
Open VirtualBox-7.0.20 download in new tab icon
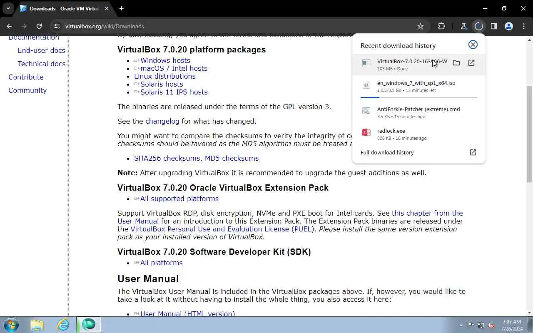(x=471, y=63)
